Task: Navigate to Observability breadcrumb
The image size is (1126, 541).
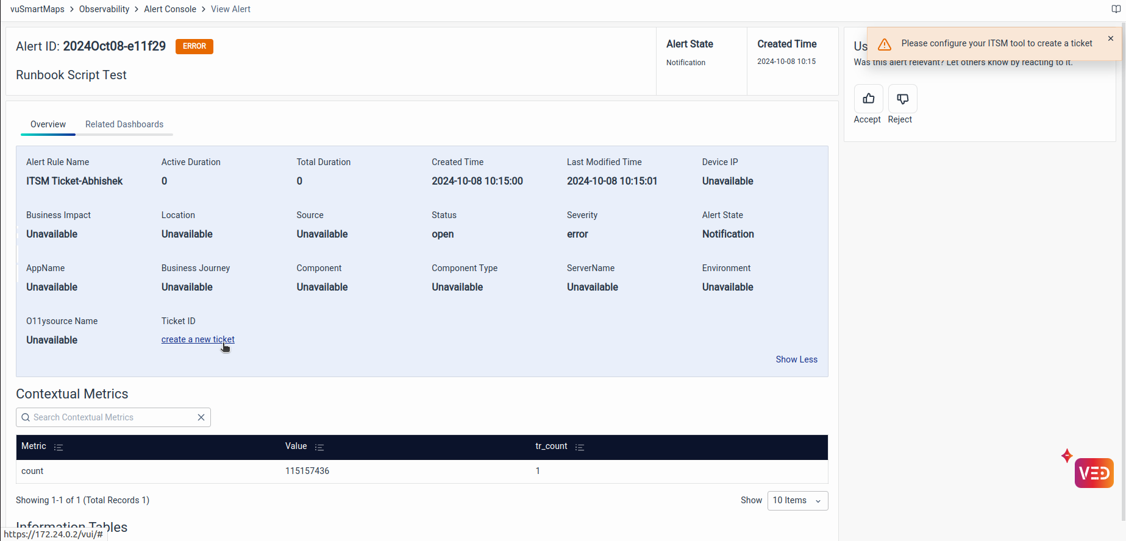Action: [x=104, y=9]
